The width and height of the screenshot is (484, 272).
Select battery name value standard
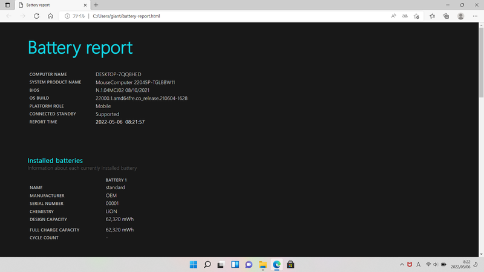coord(115,187)
